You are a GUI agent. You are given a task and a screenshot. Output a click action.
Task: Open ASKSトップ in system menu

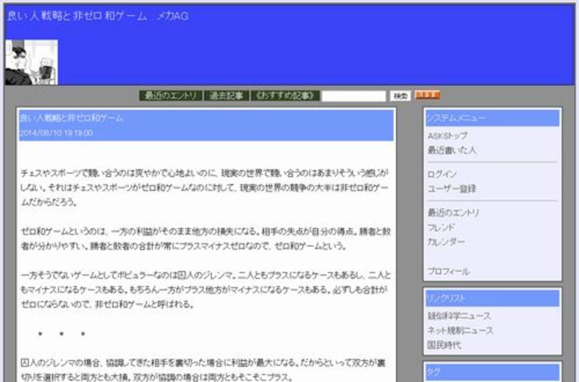(x=447, y=136)
